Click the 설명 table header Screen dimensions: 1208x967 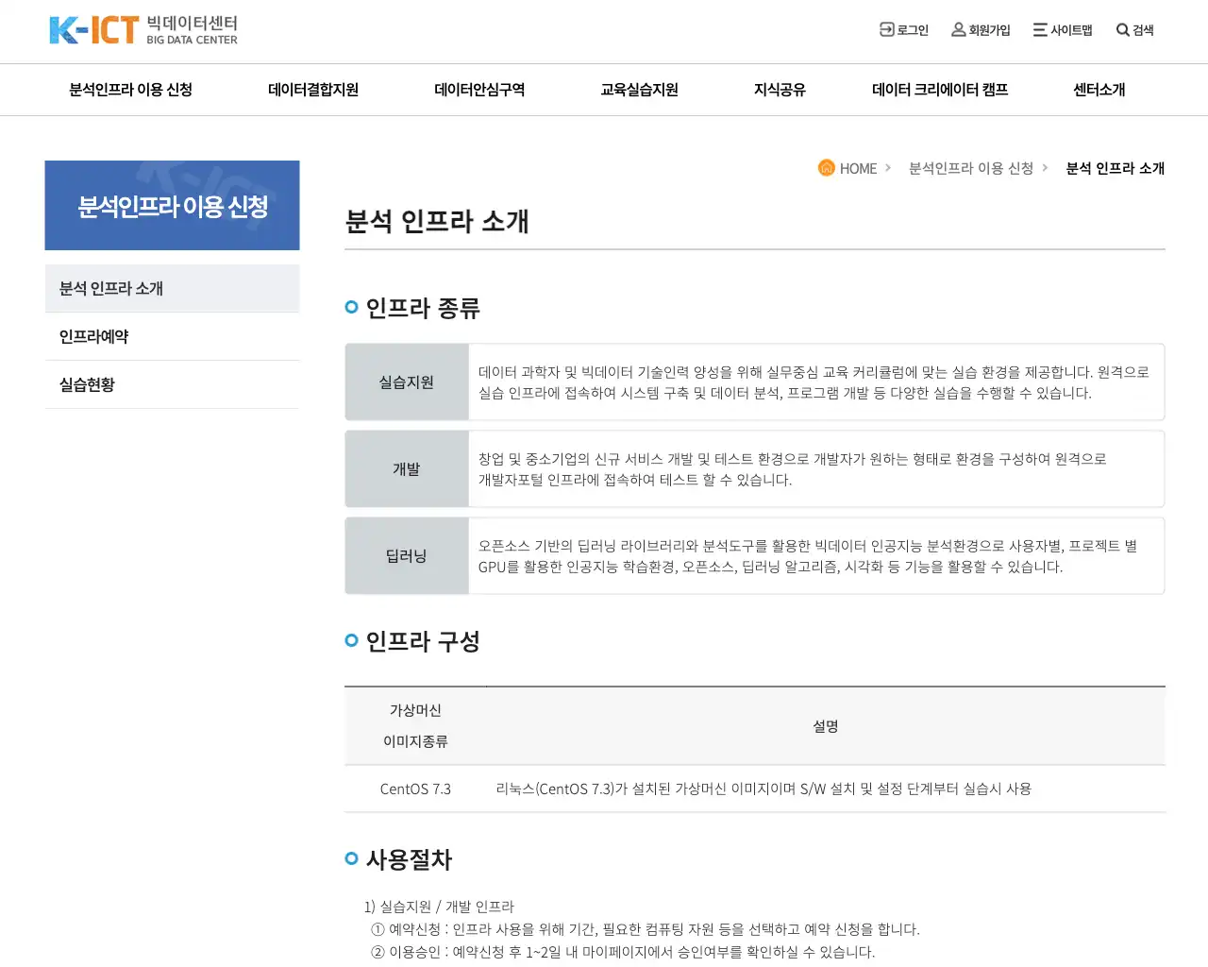tap(826, 725)
